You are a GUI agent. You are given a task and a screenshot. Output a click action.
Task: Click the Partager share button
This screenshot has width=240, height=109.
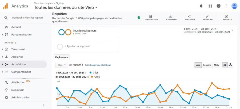(x=190, y=18)
